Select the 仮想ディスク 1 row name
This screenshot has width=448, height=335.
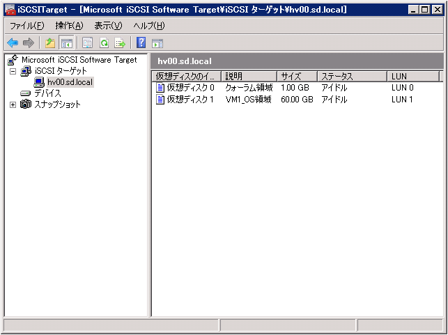point(190,100)
